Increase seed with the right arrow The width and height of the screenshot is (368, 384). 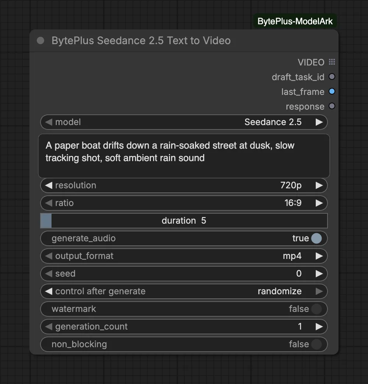(319, 274)
